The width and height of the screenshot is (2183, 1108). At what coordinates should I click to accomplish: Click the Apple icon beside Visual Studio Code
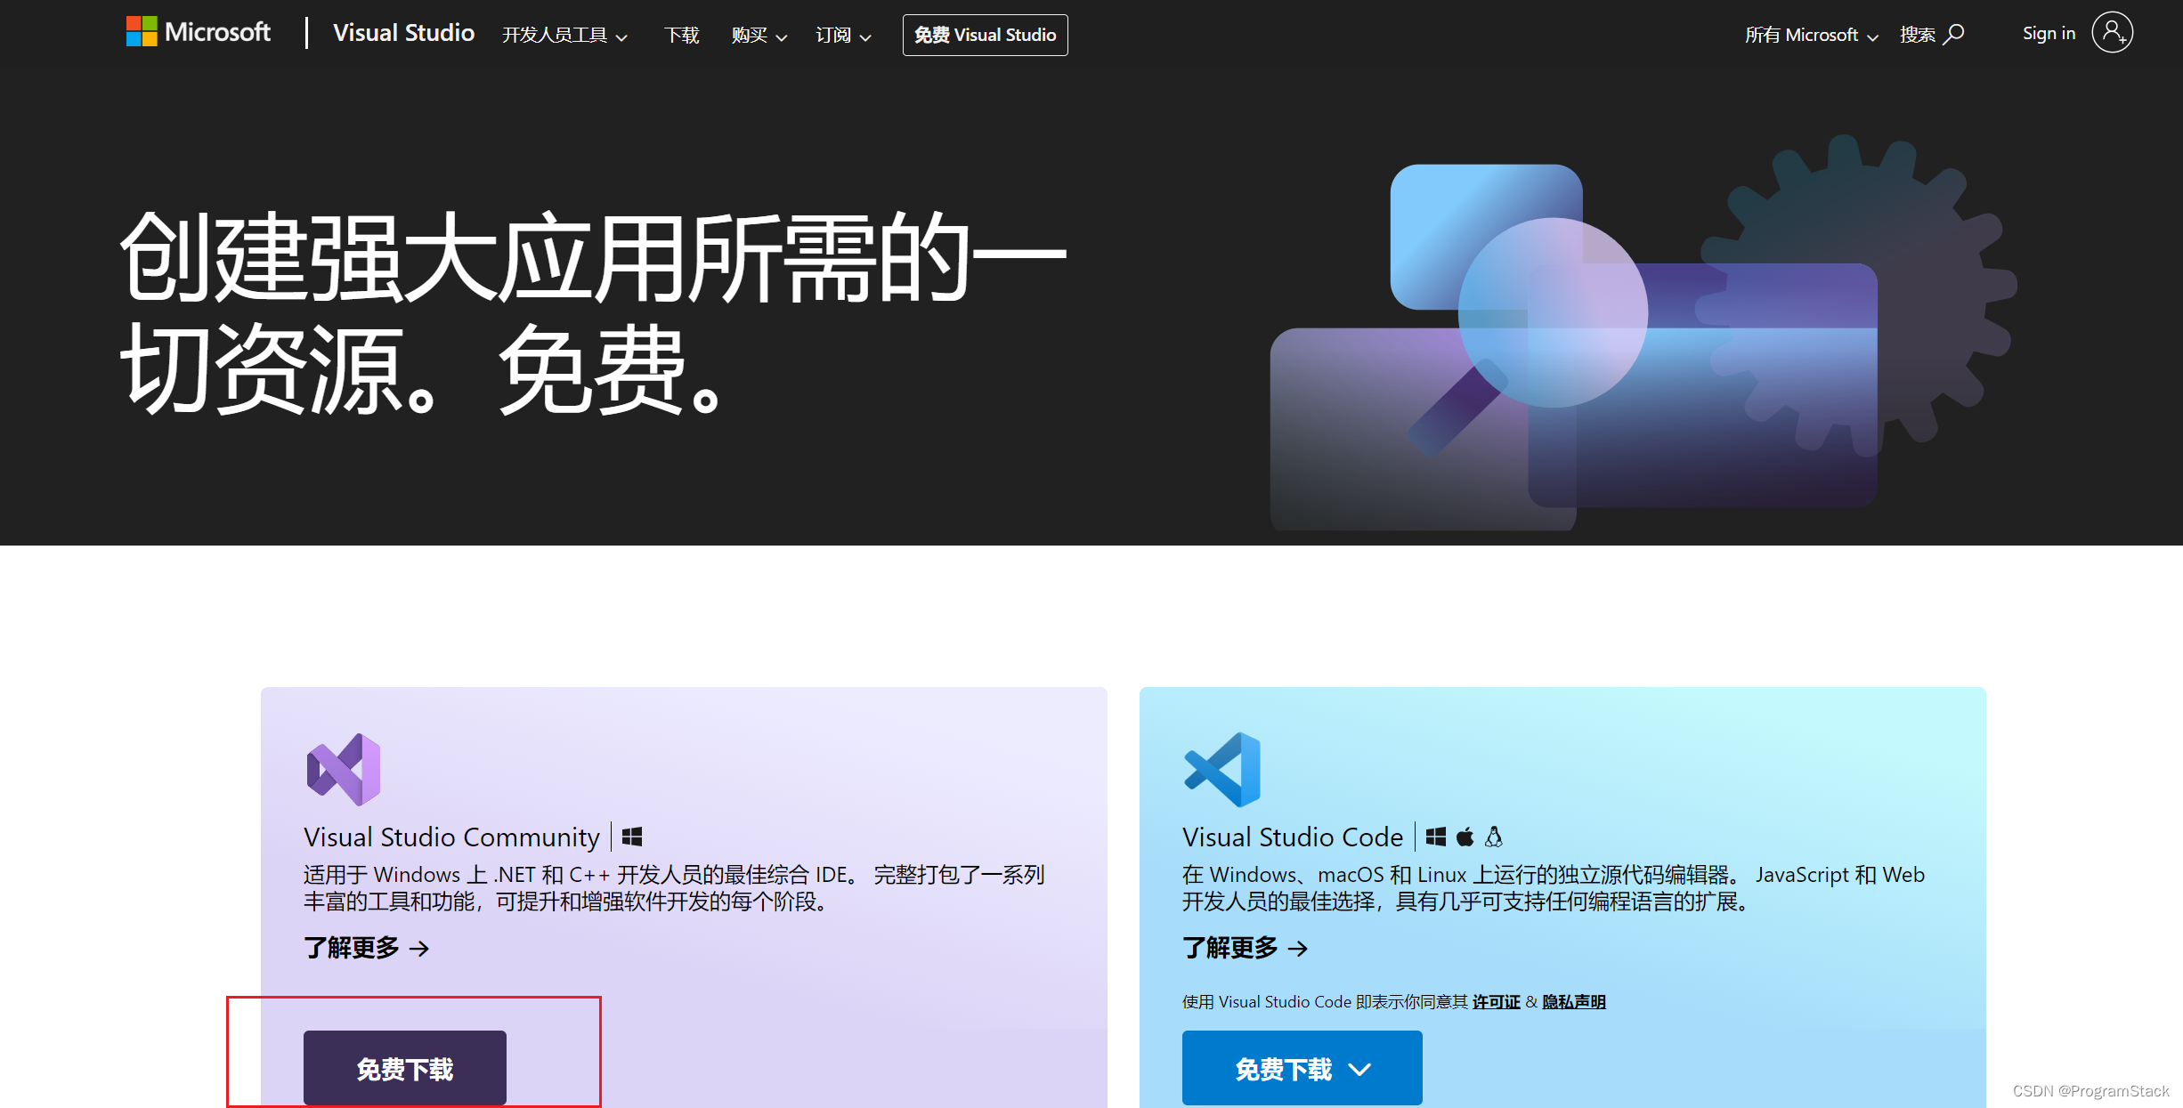[x=1465, y=837]
